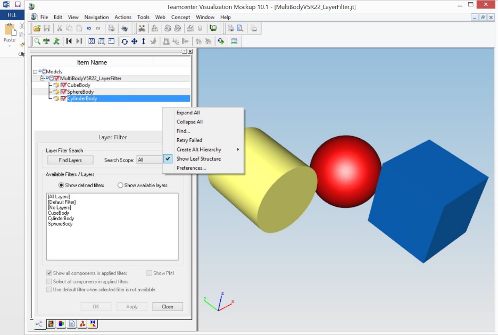Select [No Layers] in filter list
Viewport: 498px width, 335px height.
coord(60,207)
